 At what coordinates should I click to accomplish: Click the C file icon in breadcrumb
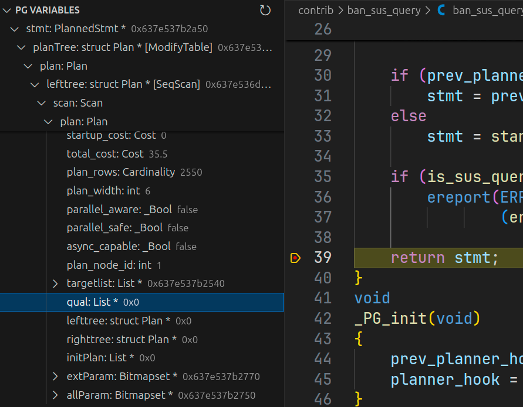click(442, 10)
